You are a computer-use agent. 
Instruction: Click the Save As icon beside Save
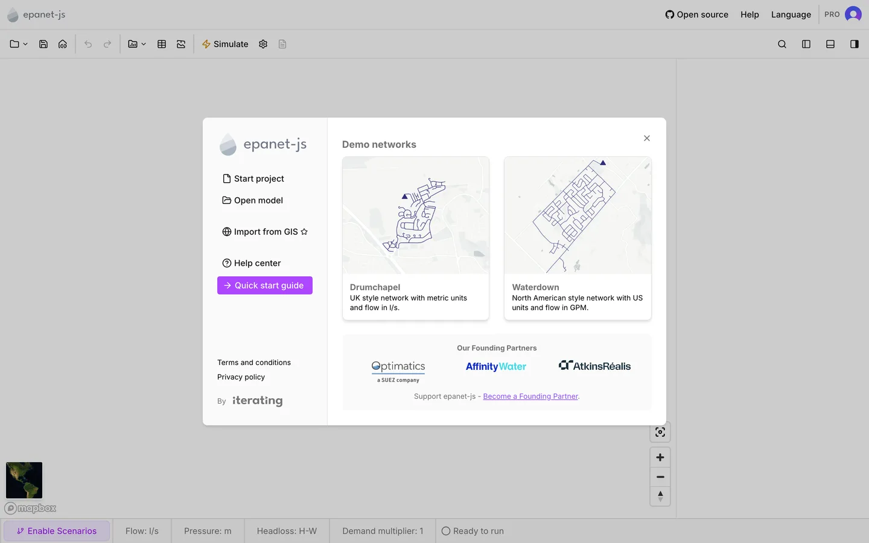63,44
